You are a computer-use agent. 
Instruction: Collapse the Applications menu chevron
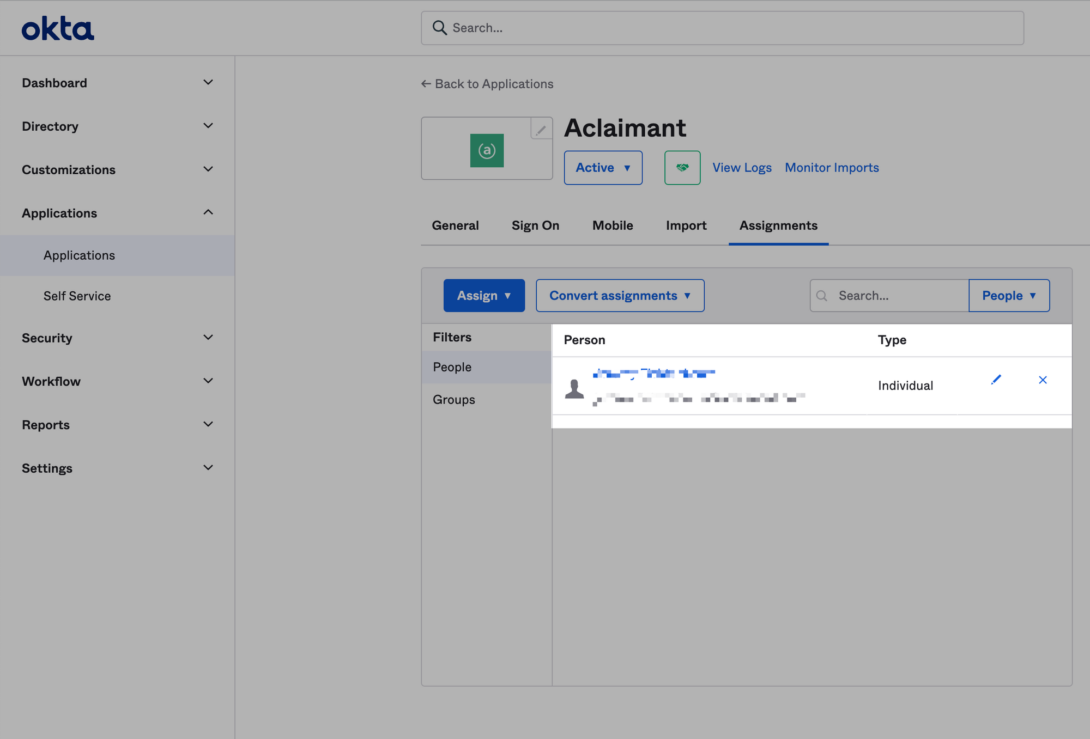(x=208, y=212)
